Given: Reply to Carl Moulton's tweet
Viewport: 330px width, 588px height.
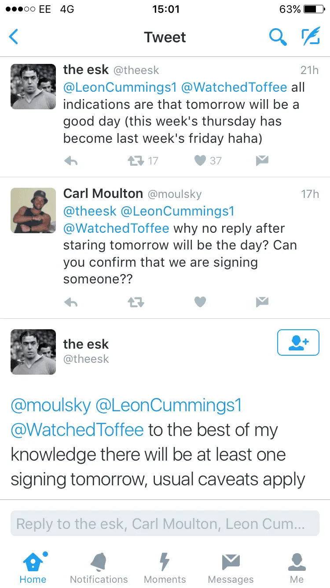Looking at the screenshot, I should tap(71, 302).
